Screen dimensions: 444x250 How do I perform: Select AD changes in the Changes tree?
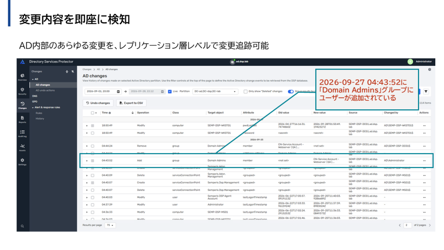point(43,85)
